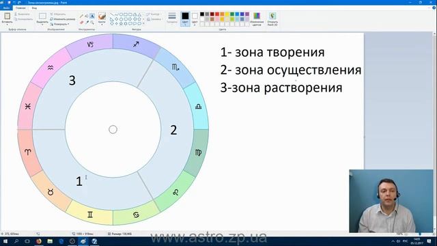Screen dimensions: 437x246
Task: Open the Select dropdown arrow
Action: [42, 25]
